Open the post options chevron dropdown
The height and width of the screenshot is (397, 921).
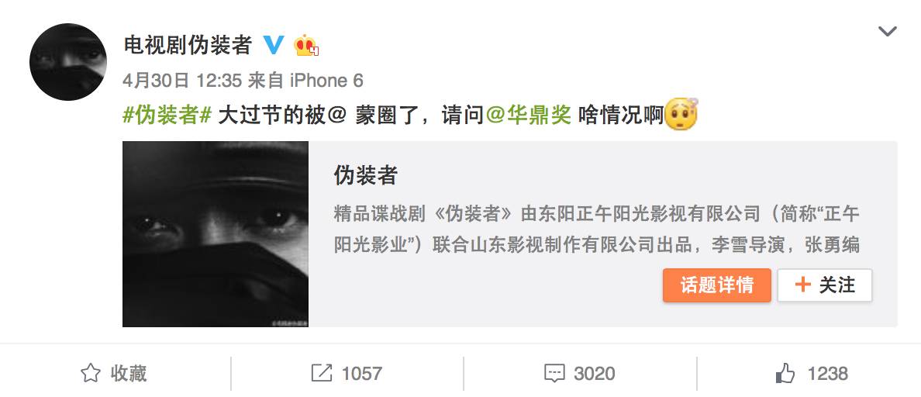point(887,31)
